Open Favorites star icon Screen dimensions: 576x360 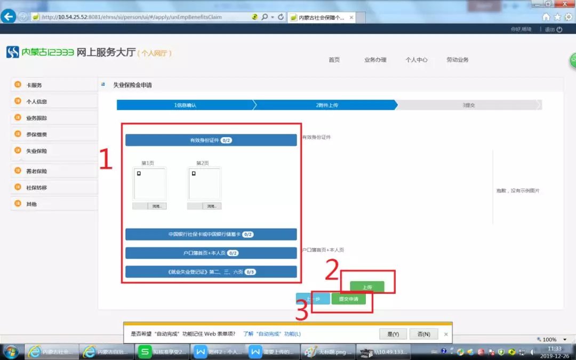(x=557, y=17)
